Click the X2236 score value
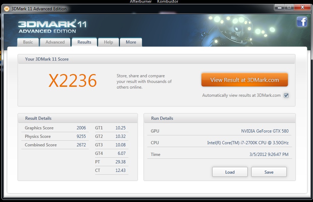This screenshot has height=202, width=313. (73, 80)
